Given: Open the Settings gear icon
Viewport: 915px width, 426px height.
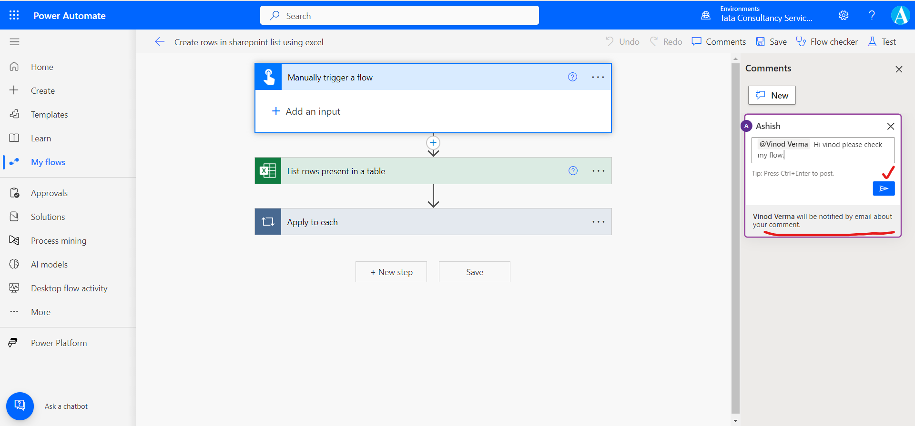Looking at the screenshot, I should point(843,15).
